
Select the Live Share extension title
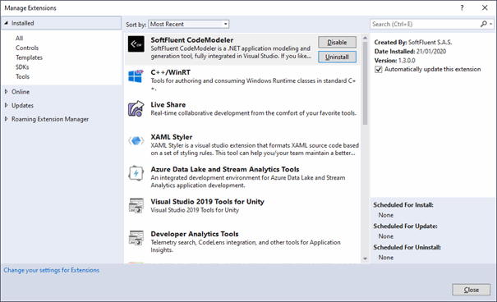click(x=168, y=104)
